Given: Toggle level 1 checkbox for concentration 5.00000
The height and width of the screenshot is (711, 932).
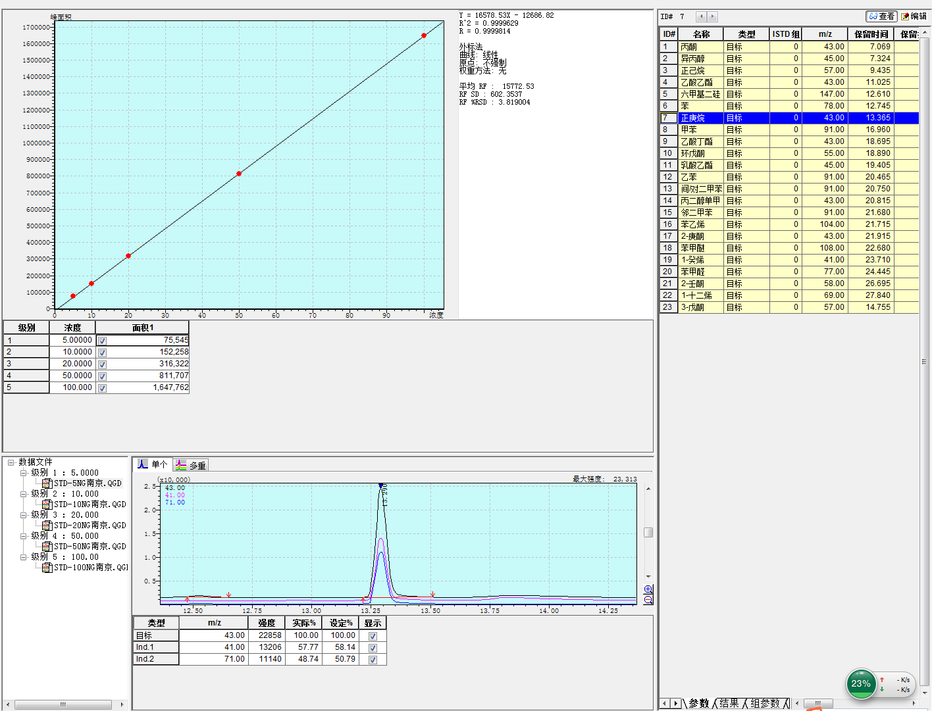Looking at the screenshot, I should 102,341.
